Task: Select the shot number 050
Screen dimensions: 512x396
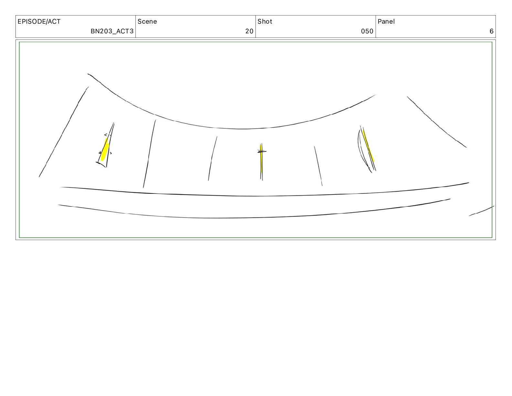Action: tap(367, 31)
